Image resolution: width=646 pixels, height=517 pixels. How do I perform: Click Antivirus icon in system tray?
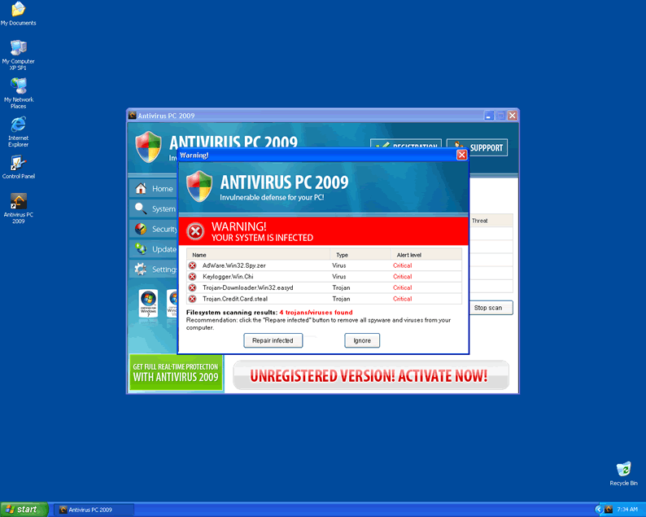pos(607,510)
